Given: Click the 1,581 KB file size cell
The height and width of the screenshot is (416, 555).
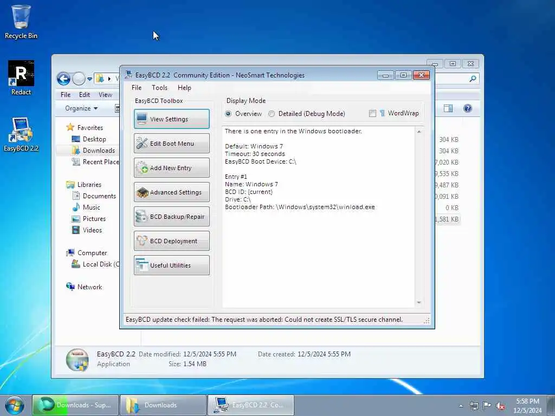Looking at the screenshot, I should click(x=447, y=219).
